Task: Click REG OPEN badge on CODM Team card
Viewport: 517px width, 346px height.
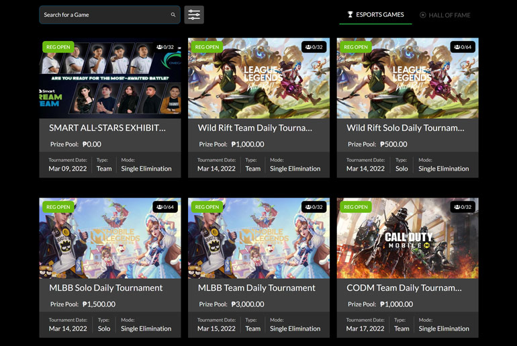Action: click(x=356, y=207)
